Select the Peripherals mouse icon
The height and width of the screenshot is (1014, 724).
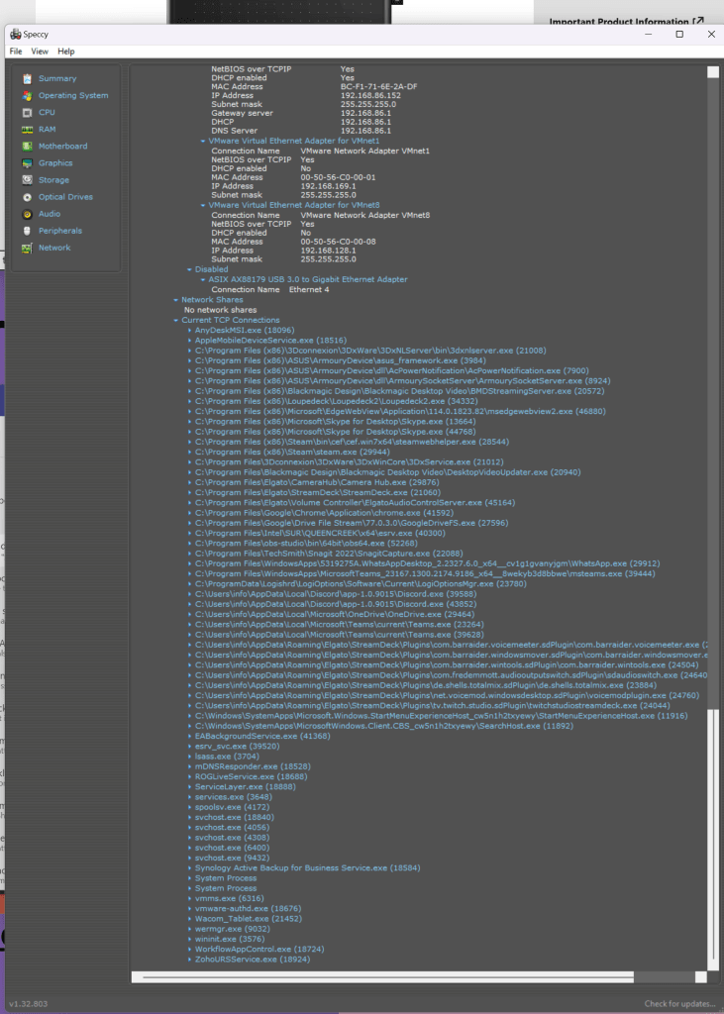pos(27,231)
